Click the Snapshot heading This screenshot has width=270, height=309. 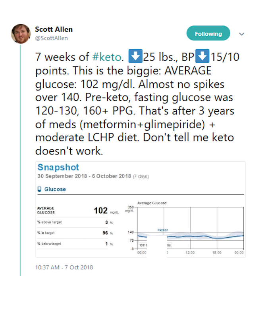click(x=58, y=167)
